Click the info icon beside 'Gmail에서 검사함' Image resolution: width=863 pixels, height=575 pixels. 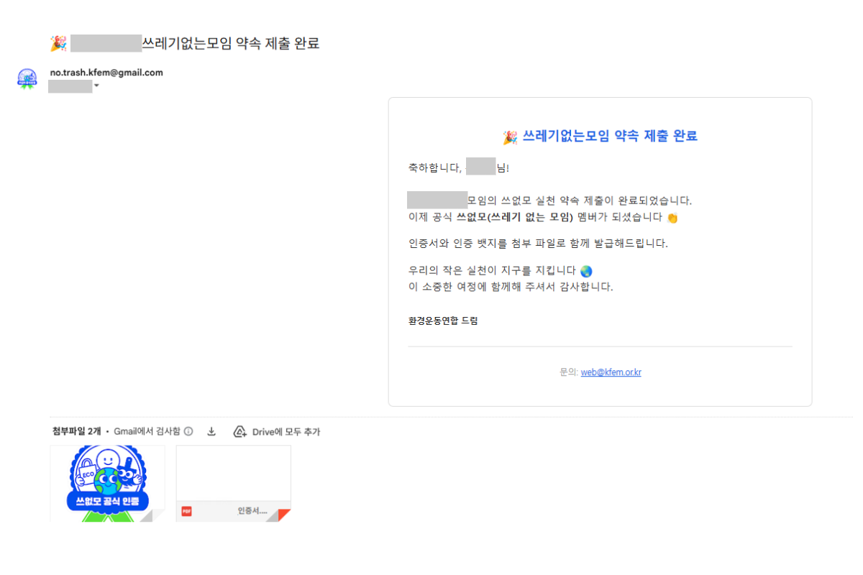click(188, 432)
